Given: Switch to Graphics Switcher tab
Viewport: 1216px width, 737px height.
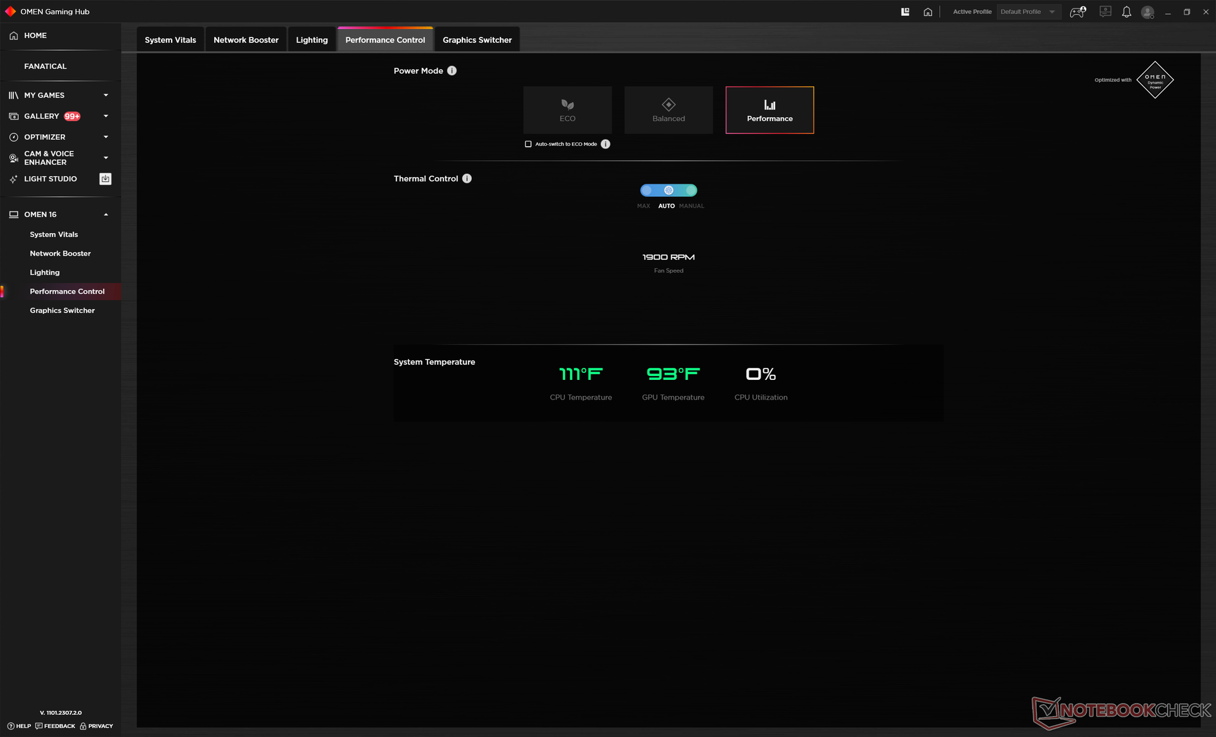Looking at the screenshot, I should point(477,40).
